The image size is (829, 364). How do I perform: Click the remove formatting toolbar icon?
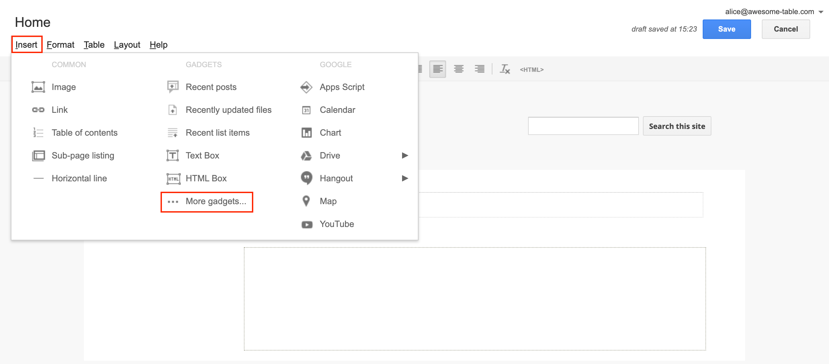[505, 70]
